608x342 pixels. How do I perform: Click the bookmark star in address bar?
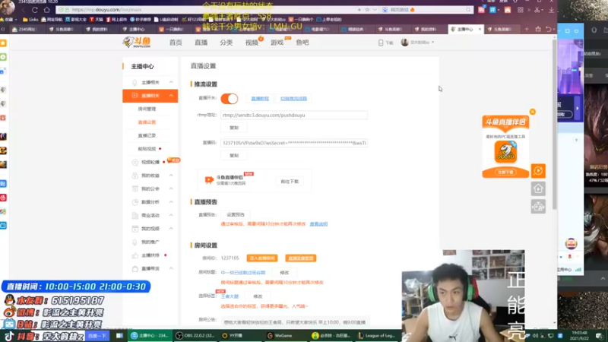point(367,10)
